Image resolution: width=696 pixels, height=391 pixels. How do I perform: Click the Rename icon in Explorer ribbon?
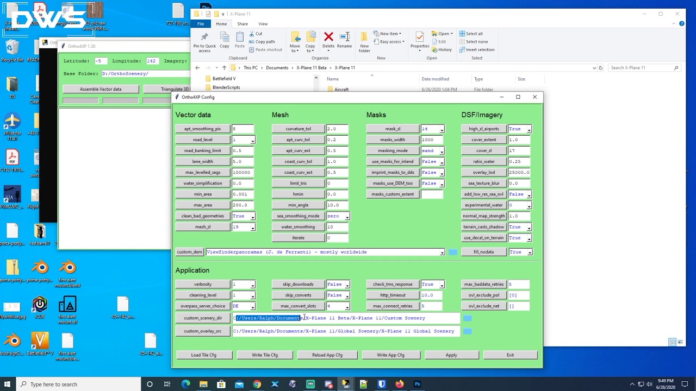[344, 40]
